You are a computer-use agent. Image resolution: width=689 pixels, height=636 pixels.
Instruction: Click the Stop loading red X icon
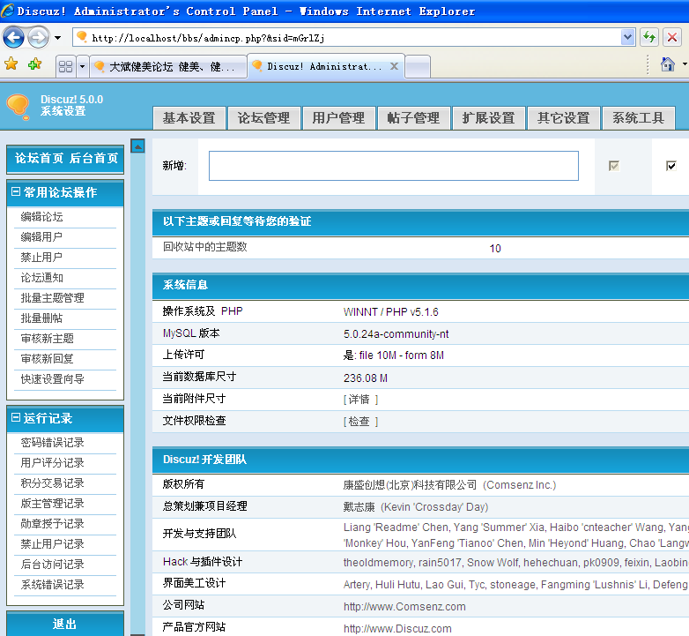[672, 37]
